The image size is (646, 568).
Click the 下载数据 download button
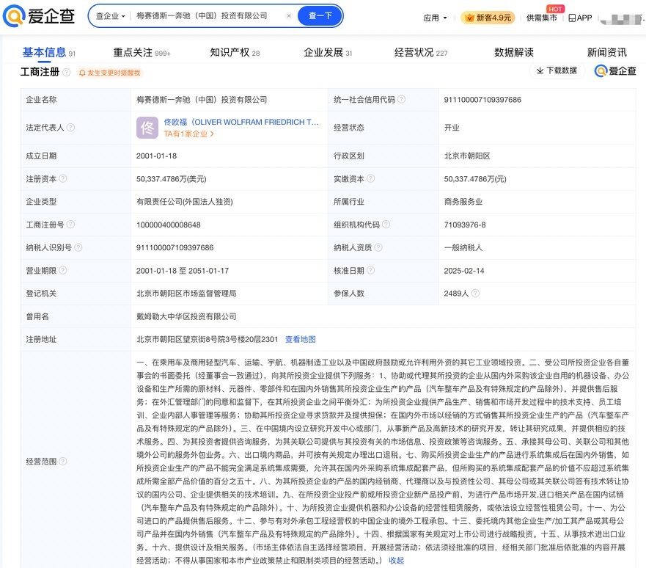tap(557, 70)
